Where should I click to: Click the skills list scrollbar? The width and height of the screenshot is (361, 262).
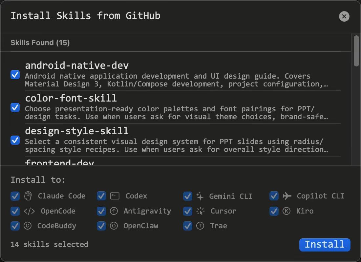click(355, 51)
